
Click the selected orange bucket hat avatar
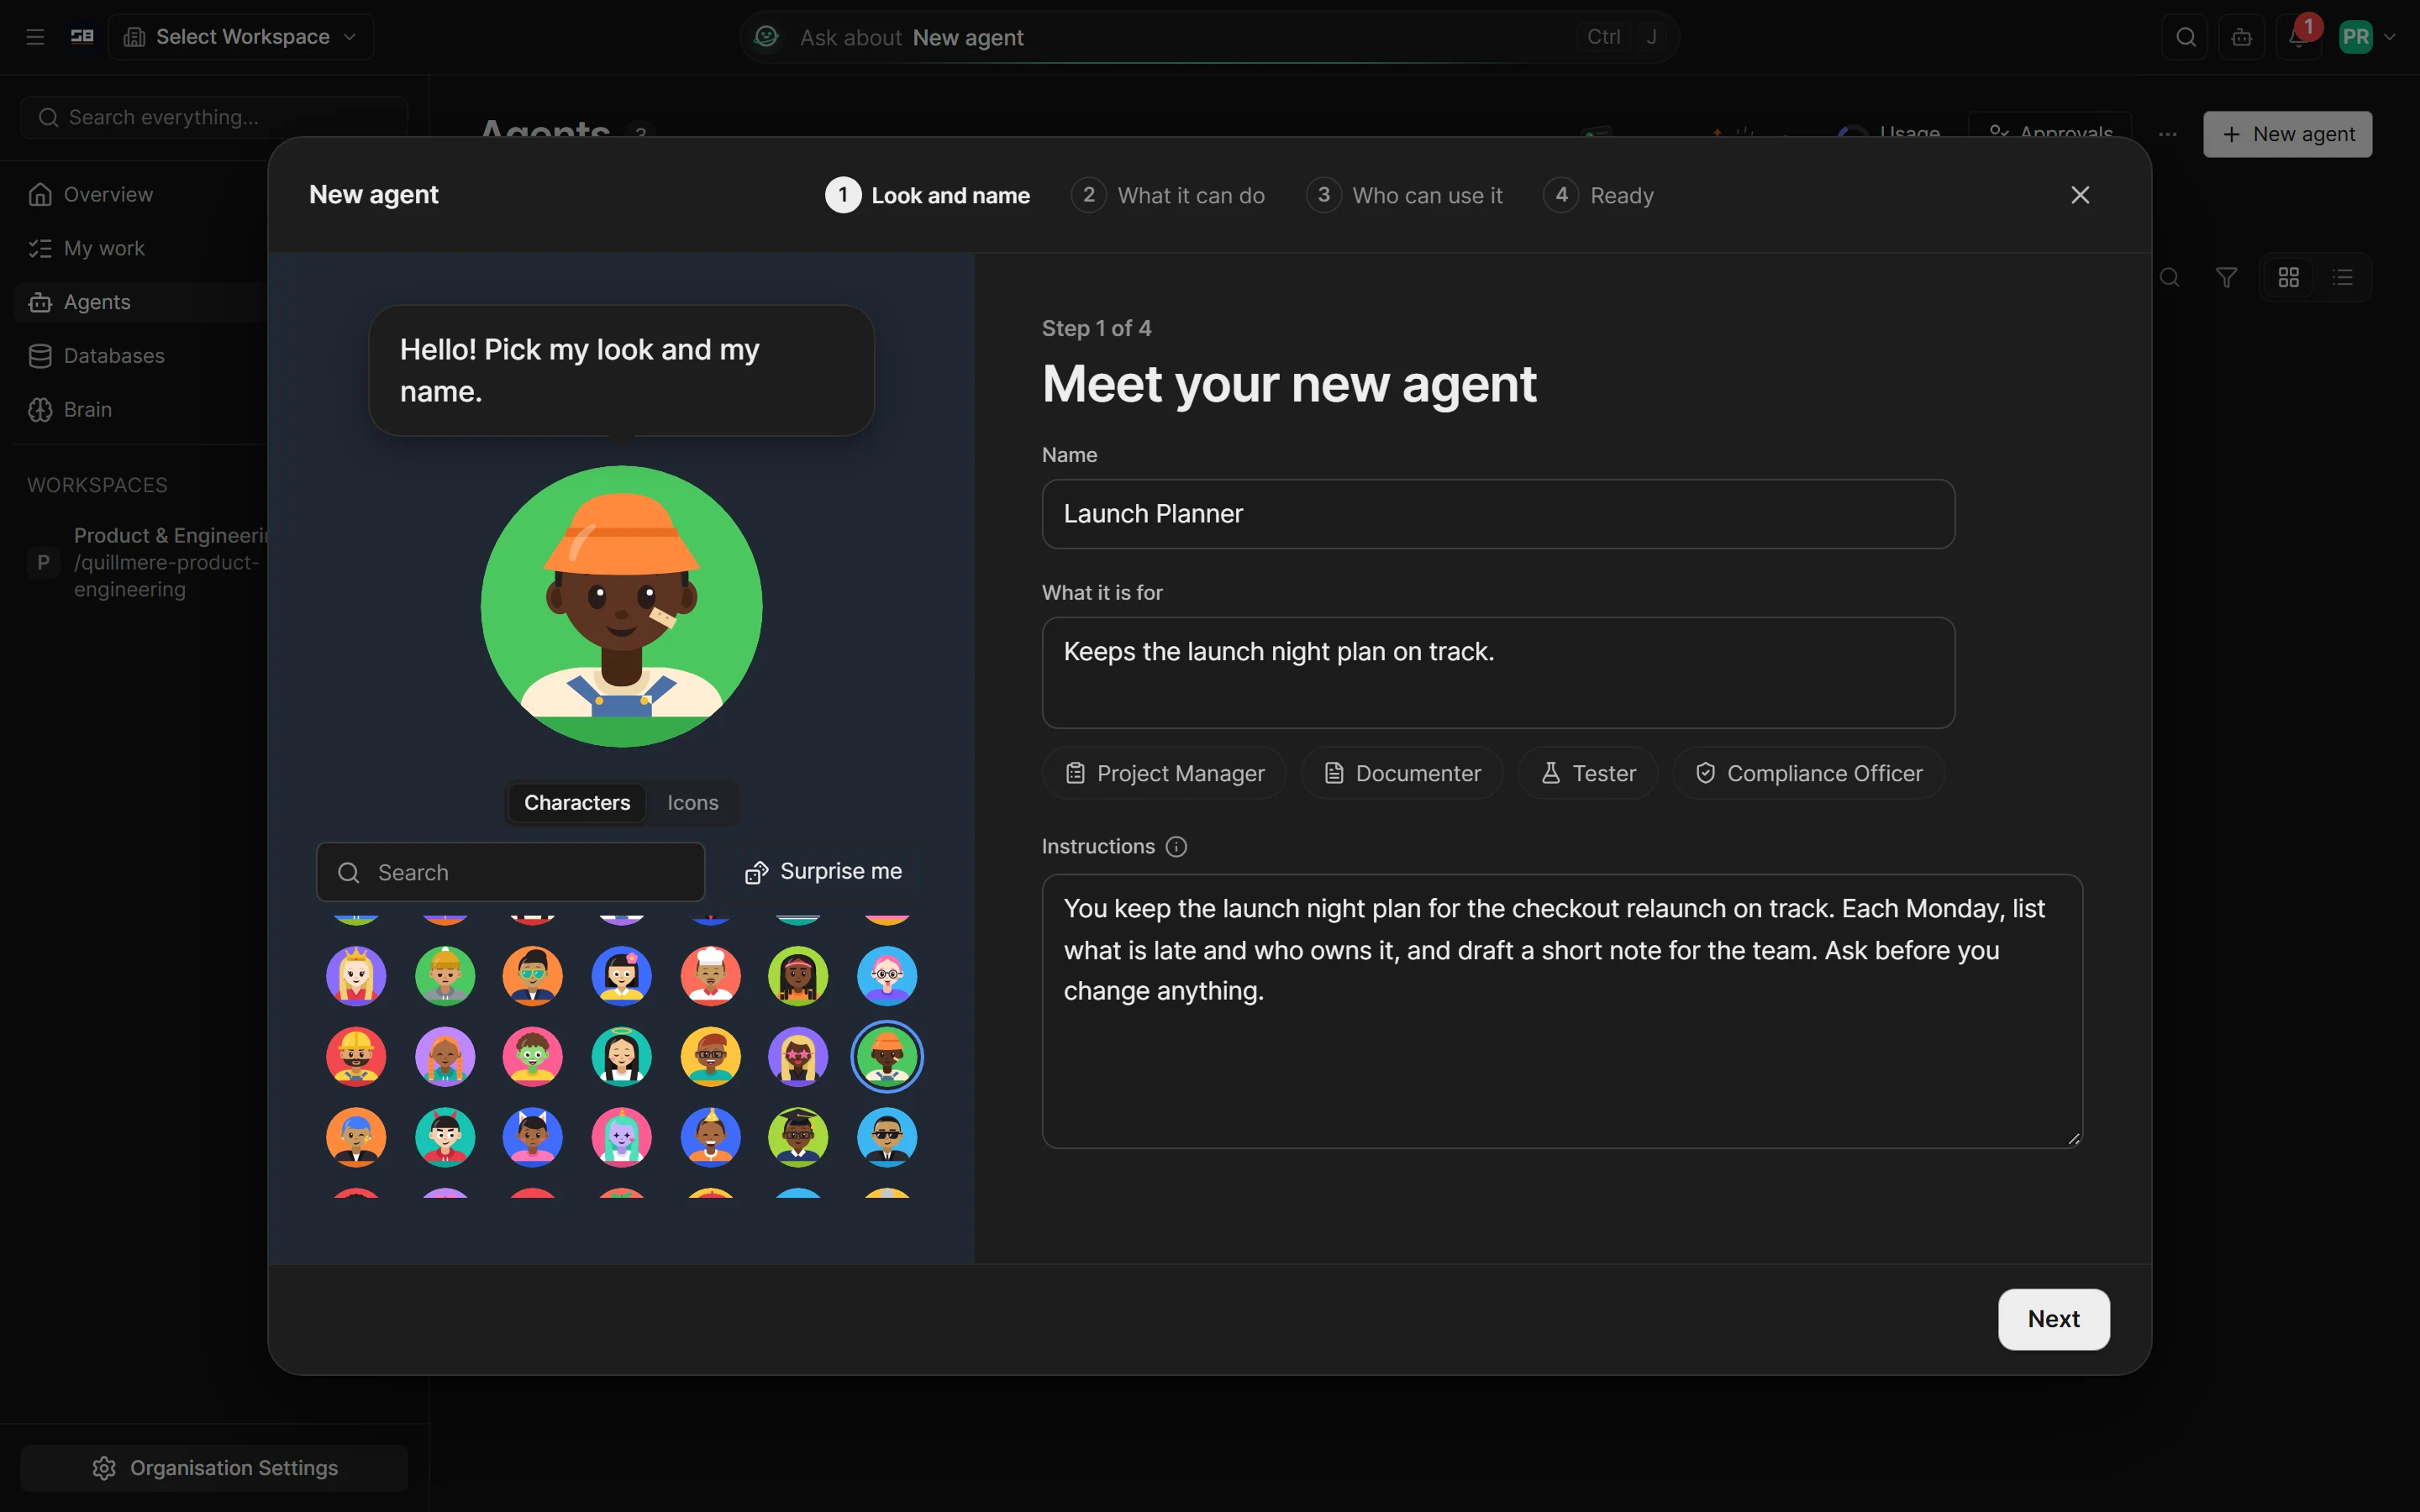887,1057
